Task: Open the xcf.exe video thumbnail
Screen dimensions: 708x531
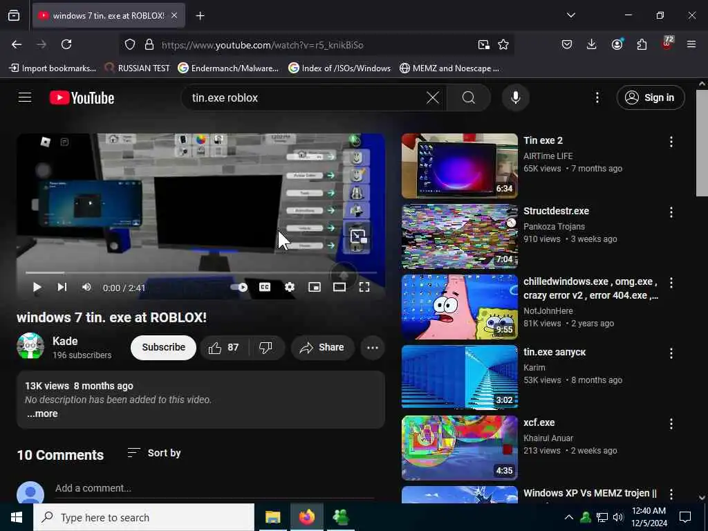Action: (460, 447)
